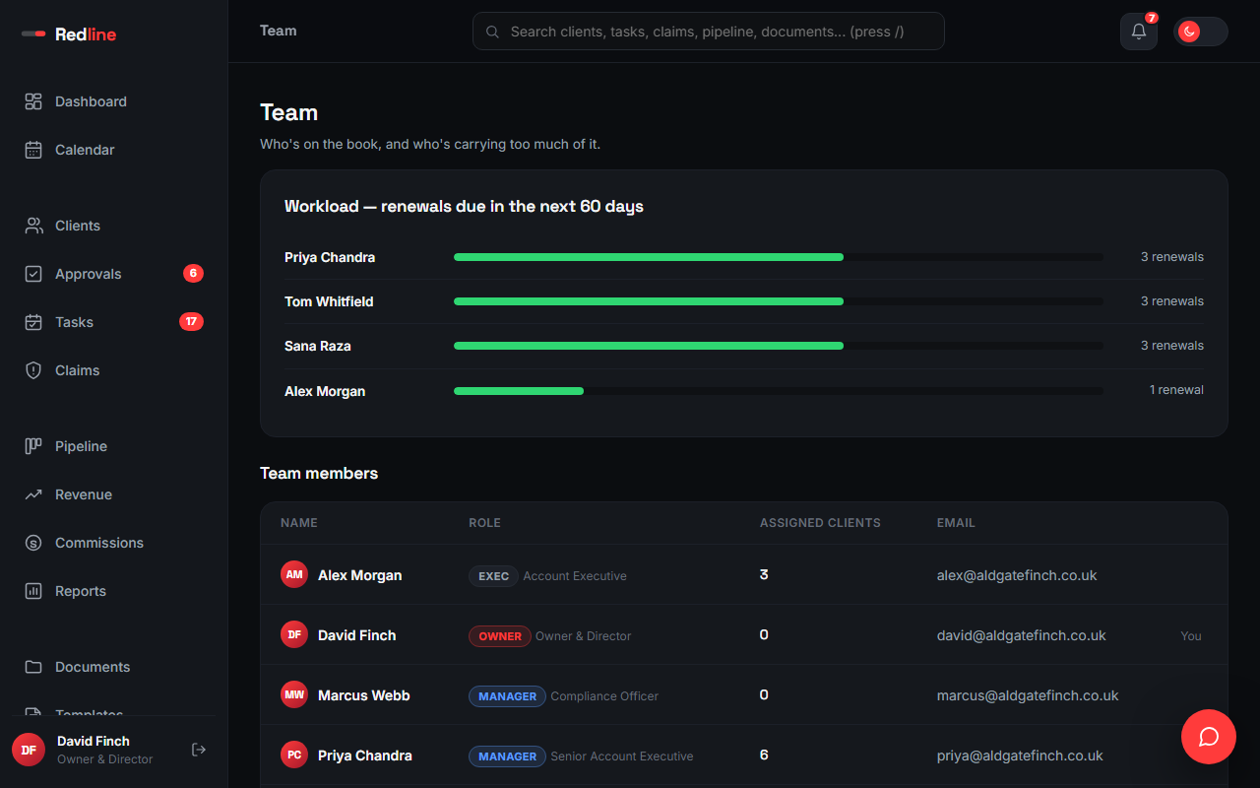Viewport: 1260px width, 788px height.
Task: Click the ROLE column header
Action: 484,523
